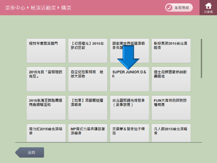Viewport: 217px width, 163px height.
Task: Click the vertical scrollbar beside event list
Action: [201, 58]
